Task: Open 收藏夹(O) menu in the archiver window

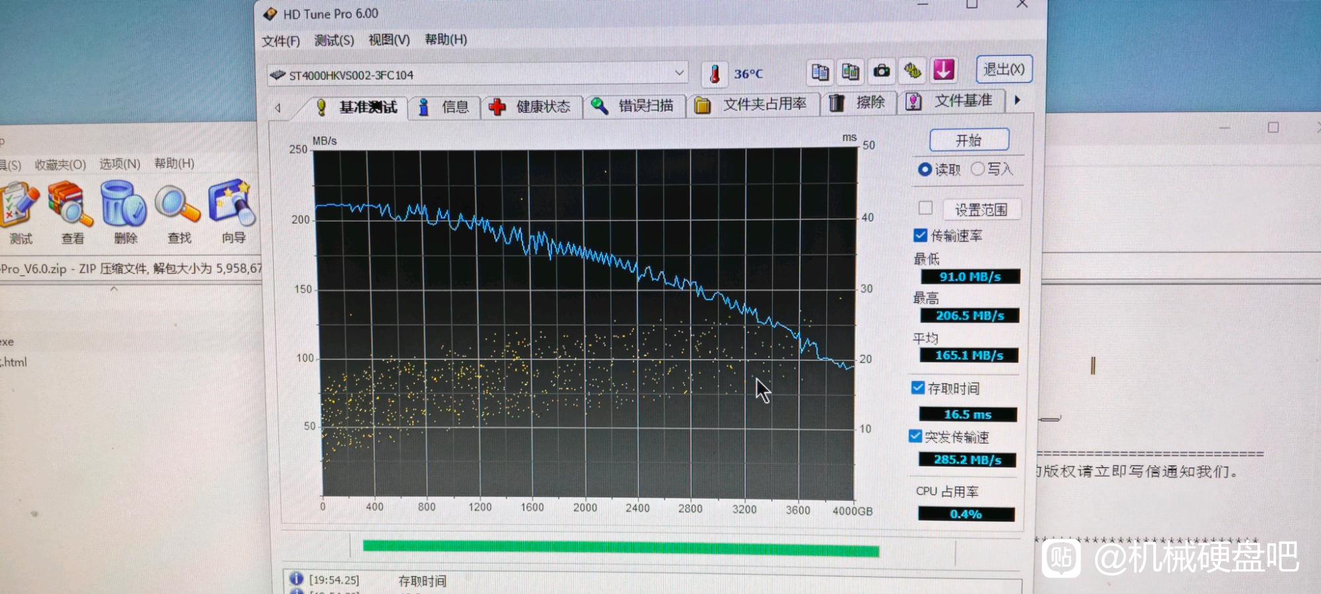Action: pos(60,164)
